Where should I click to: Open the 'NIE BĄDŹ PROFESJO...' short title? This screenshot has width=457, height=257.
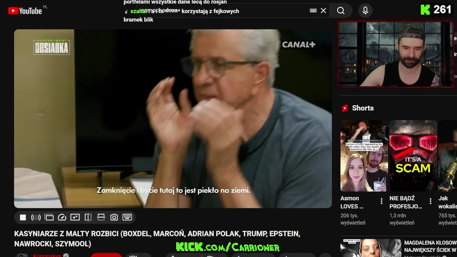(406, 202)
